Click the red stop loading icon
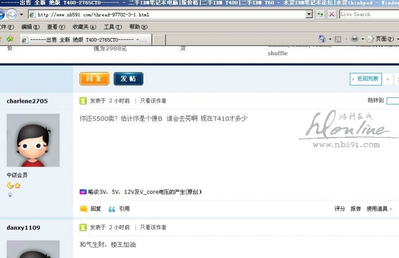The image size is (399, 258). [x=332, y=14]
